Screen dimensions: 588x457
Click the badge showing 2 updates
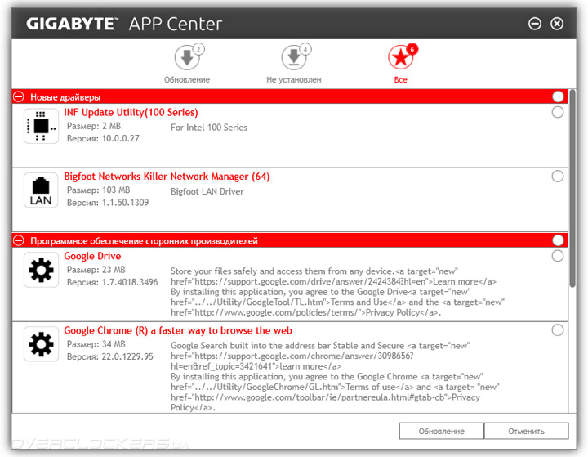198,49
